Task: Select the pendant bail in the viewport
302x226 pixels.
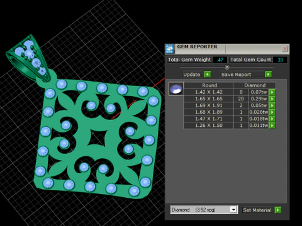Action: click(29, 58)
